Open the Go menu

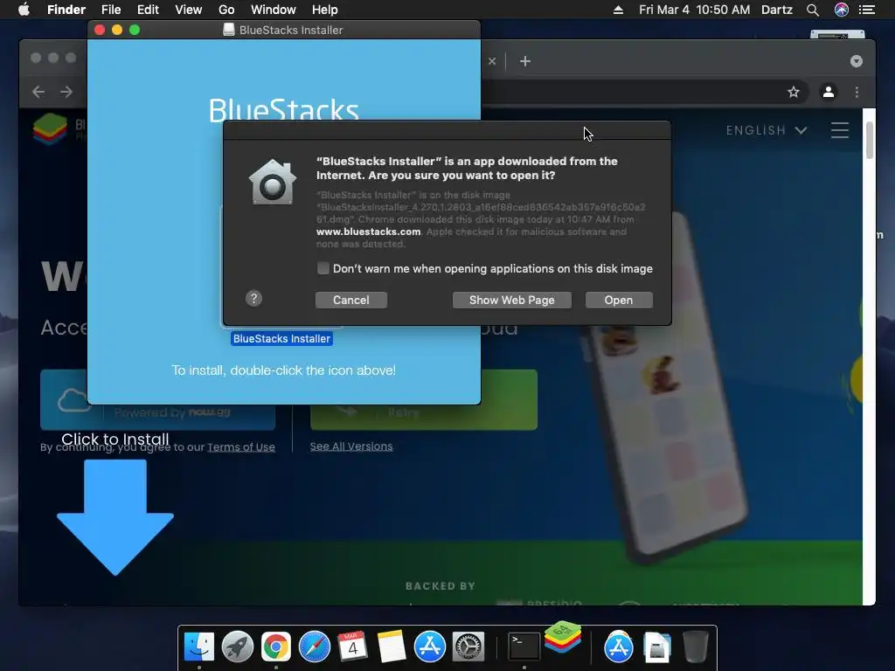coord(226,10)
